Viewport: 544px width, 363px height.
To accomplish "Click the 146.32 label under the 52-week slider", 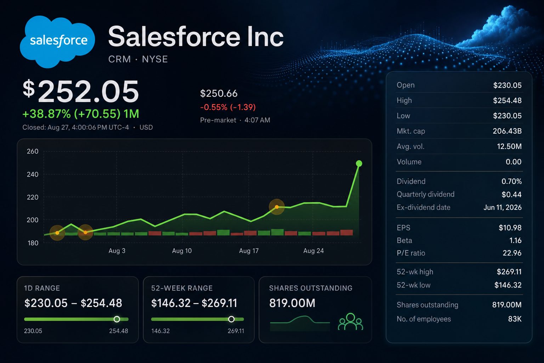I will tap(160, 331).
